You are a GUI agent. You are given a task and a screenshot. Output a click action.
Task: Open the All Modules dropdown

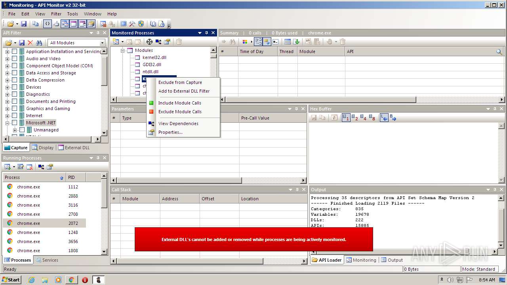point(102,43)
